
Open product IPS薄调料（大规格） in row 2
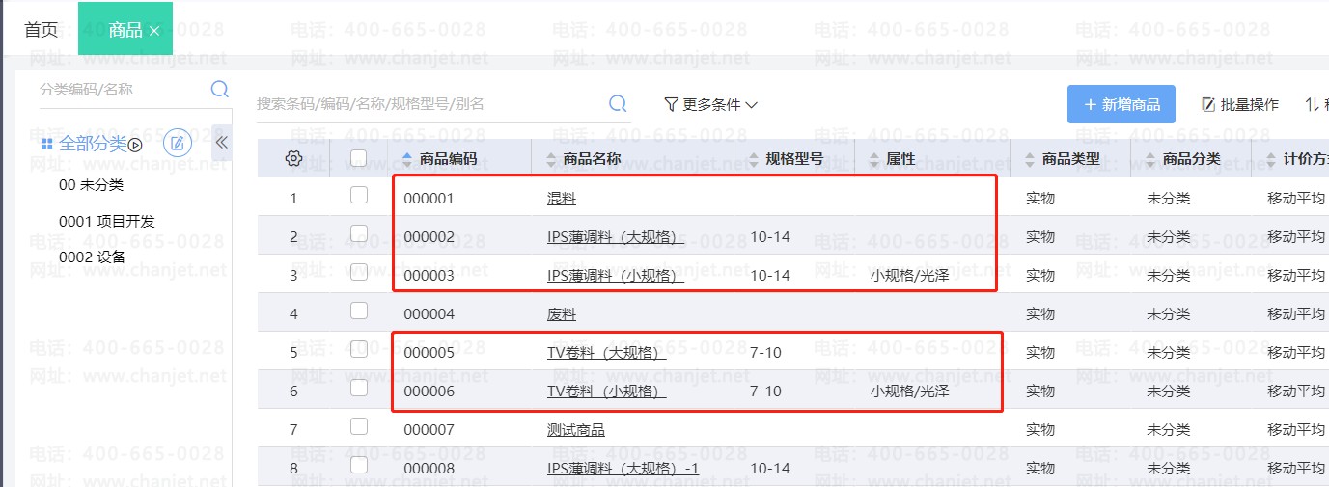click(616, 237)
